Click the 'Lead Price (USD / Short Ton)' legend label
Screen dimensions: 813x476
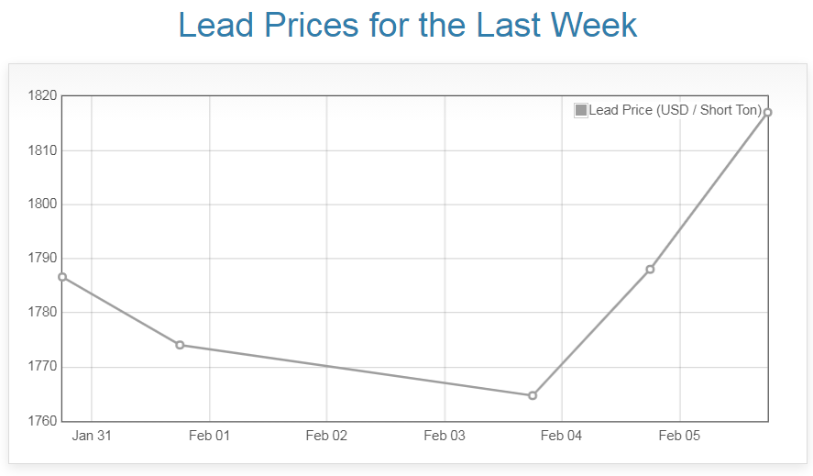[675, 111]
